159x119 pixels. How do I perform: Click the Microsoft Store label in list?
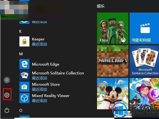coord(46,84)
